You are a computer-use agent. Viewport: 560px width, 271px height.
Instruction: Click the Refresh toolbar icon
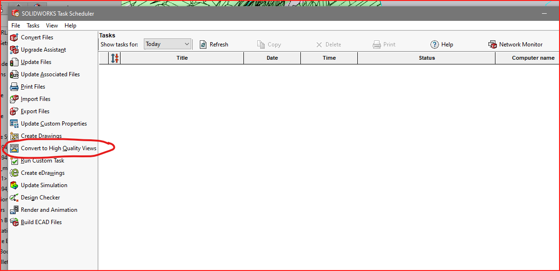click(x=203, y=45)
